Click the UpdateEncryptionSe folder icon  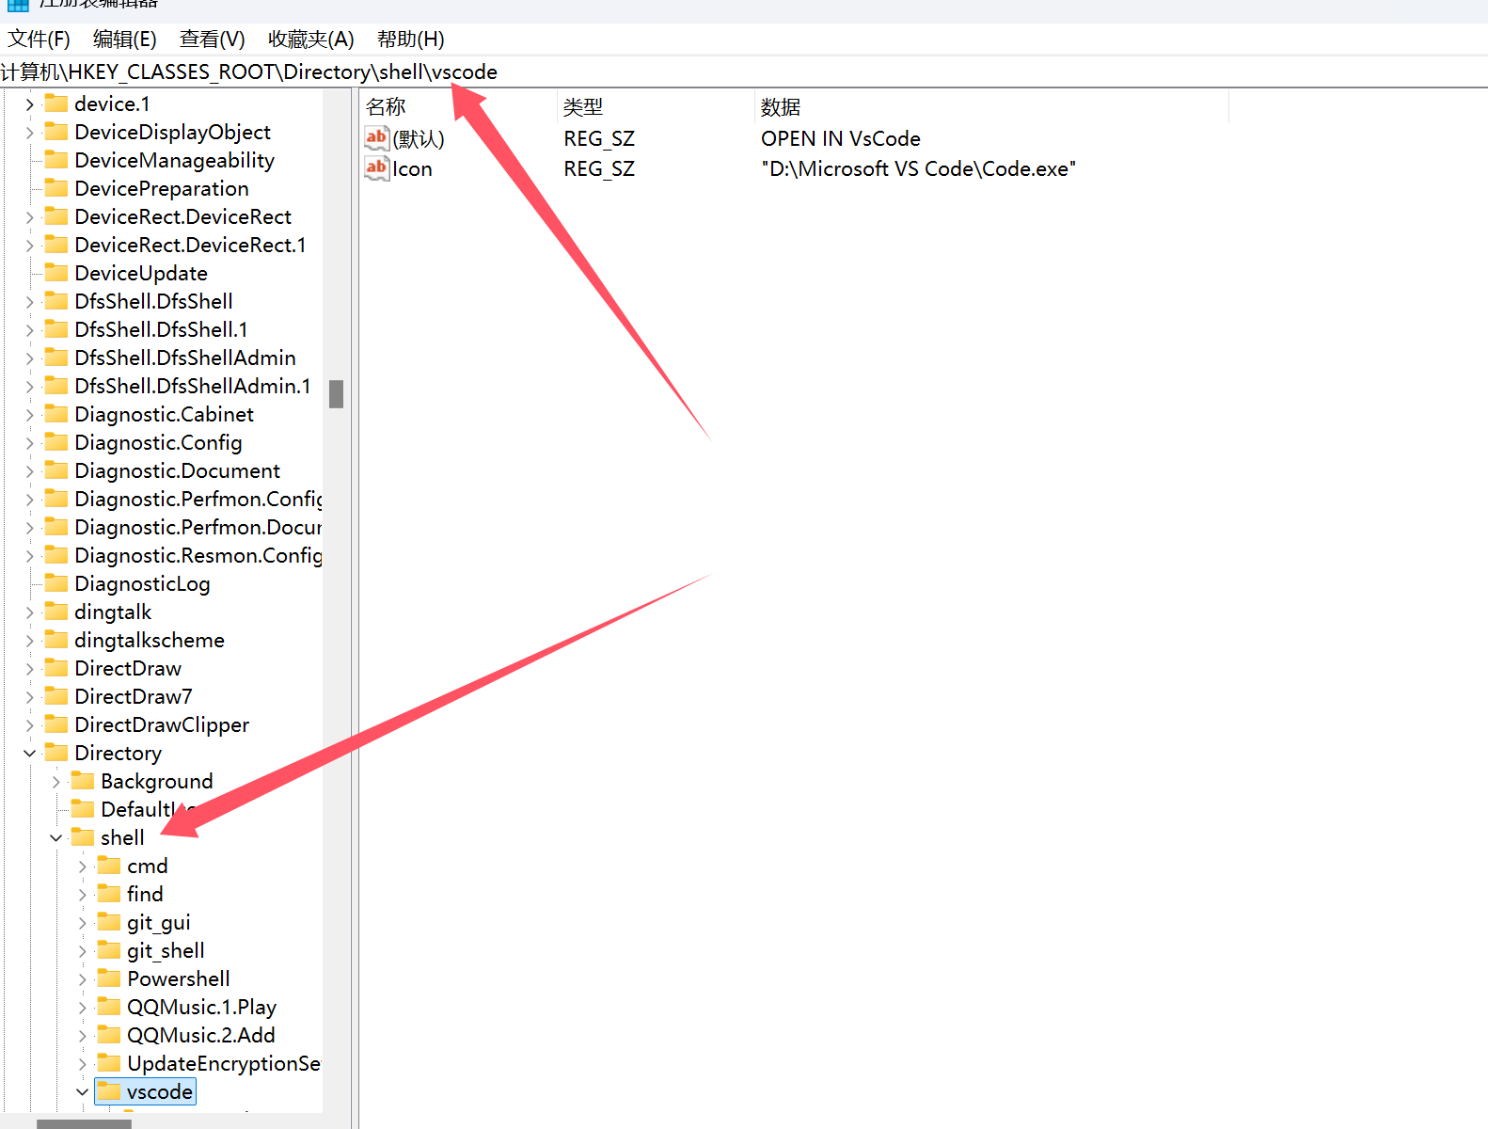click(x=109, y=1063)
